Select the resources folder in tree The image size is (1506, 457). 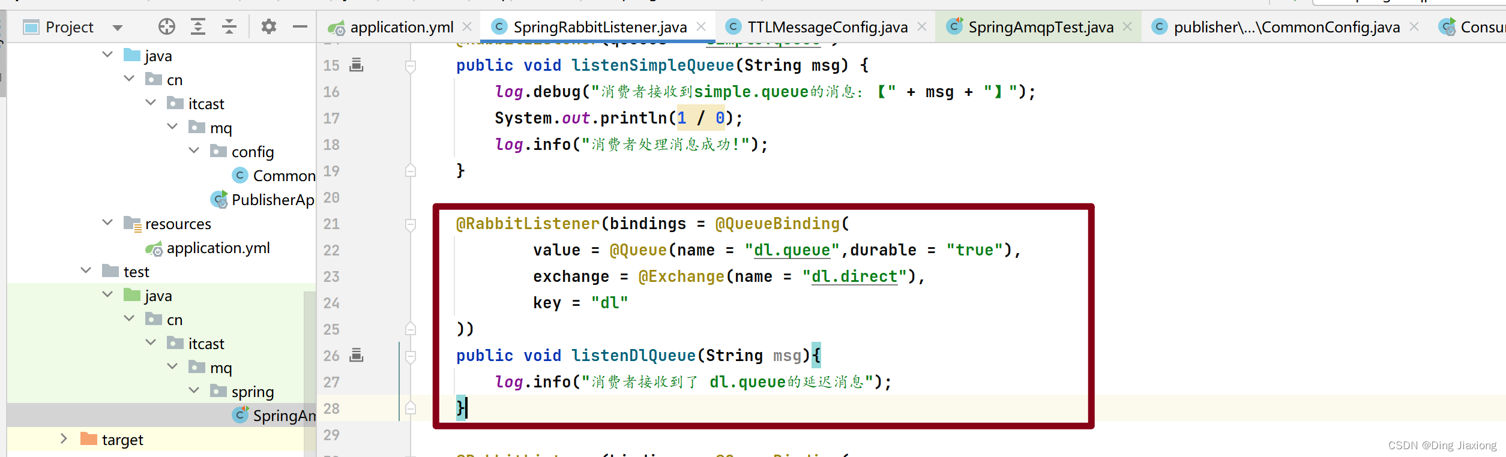(167, 224)
